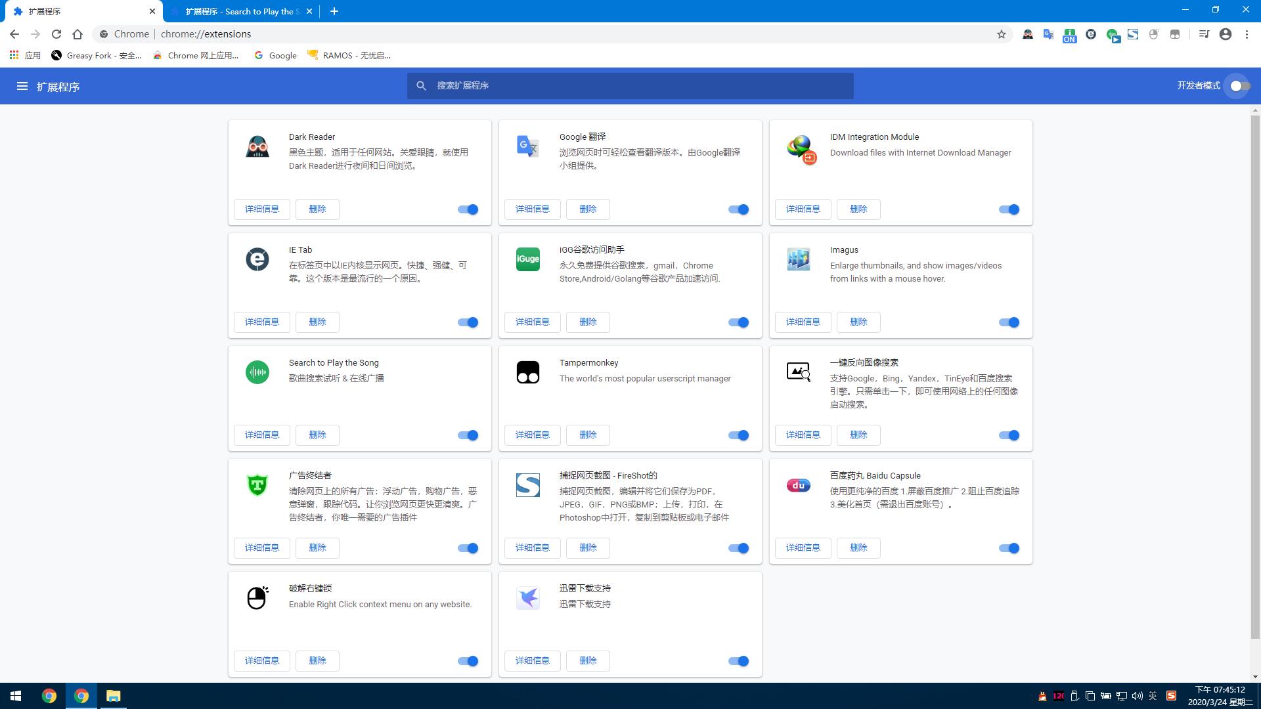Click the volume icon in system tray
This screenshot has height=709, width=1261.
tap(1137, 696)
